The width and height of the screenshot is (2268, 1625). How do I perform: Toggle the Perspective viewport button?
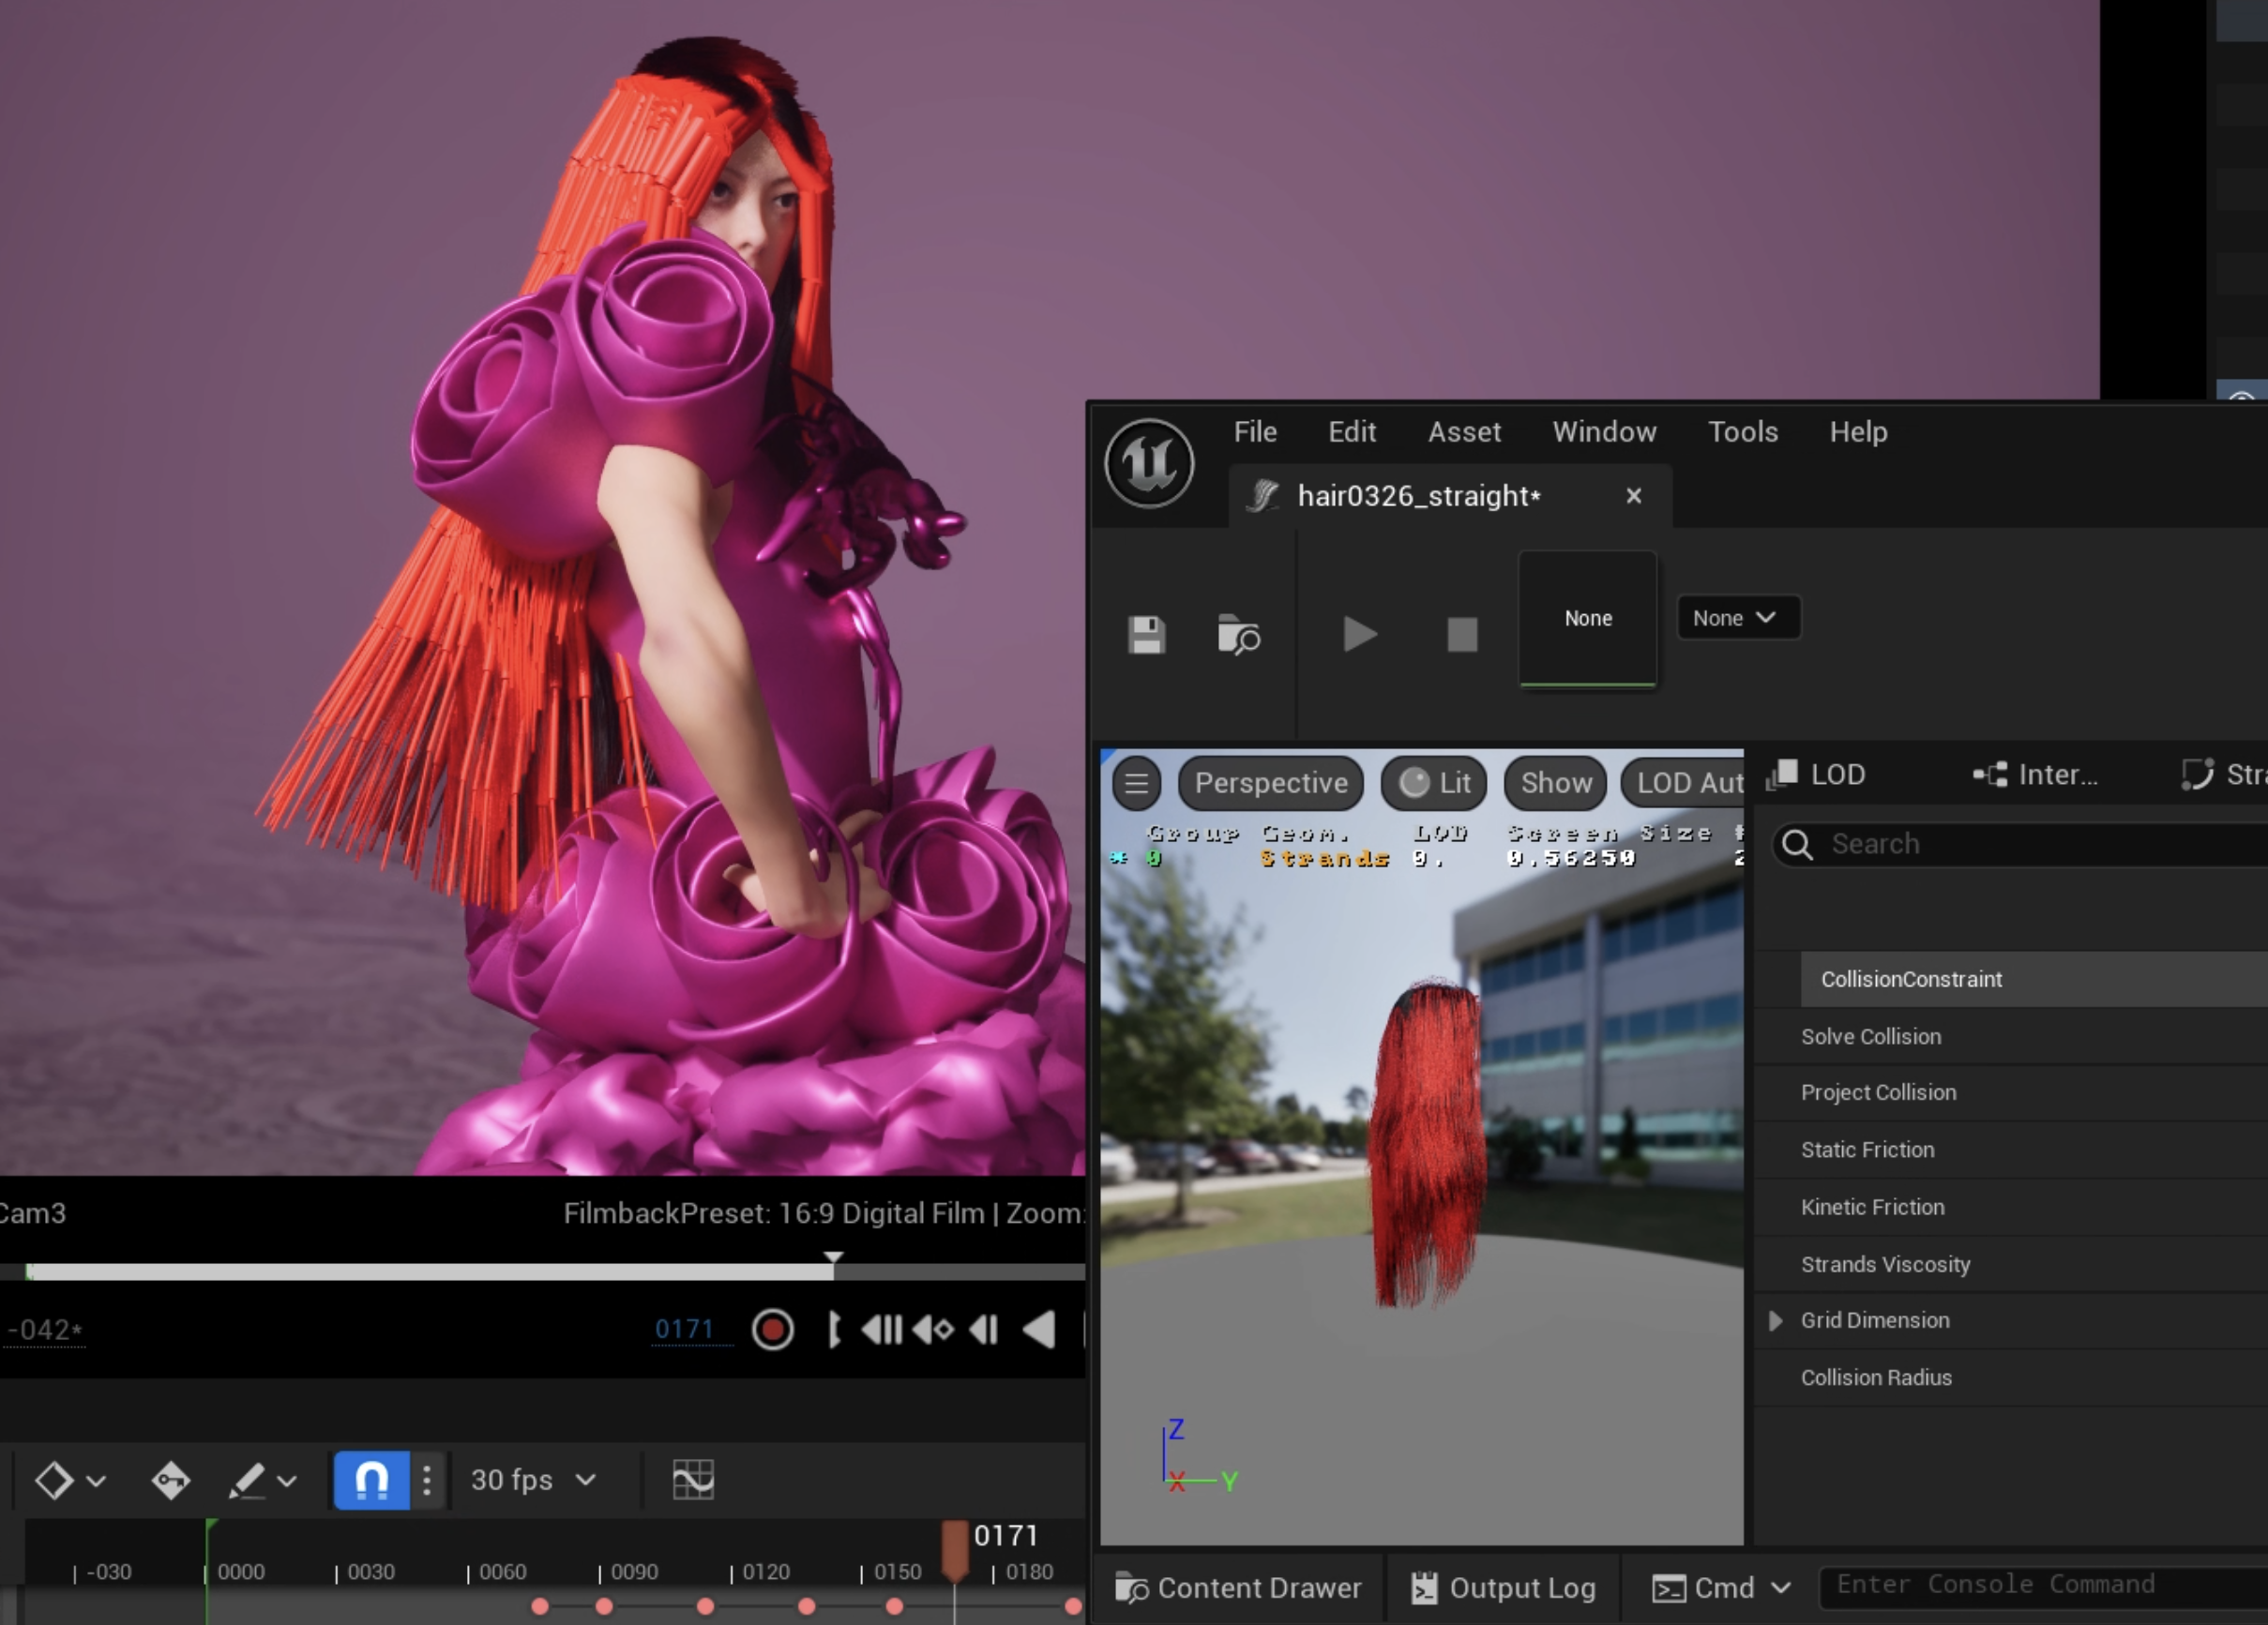(x=1271, y=783)
